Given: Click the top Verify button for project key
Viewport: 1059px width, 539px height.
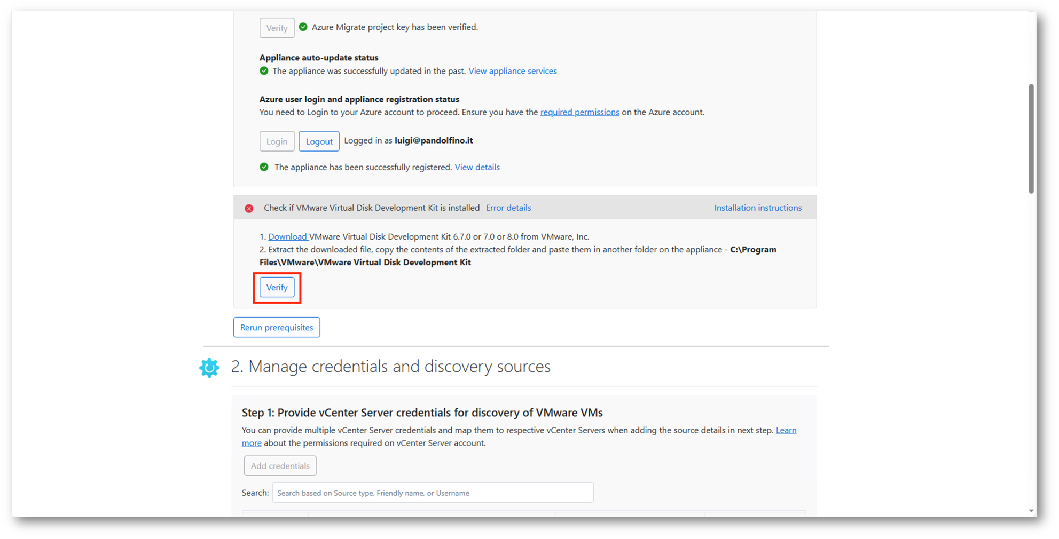Looking at the screenshot, I should pyautogui.click(x=277, y=28).
